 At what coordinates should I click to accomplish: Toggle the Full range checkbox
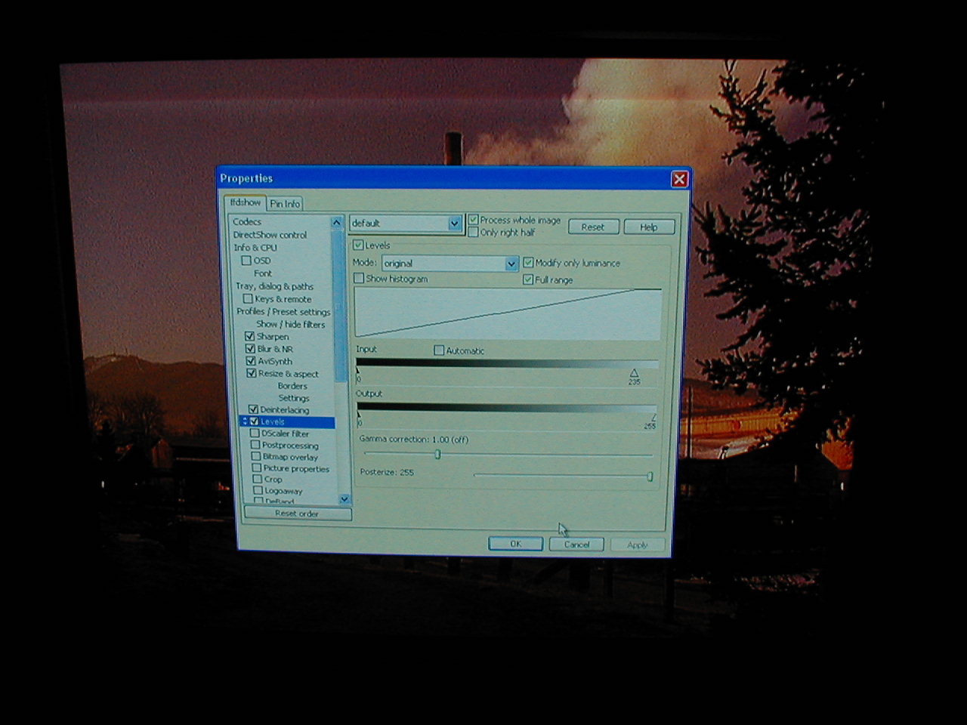click(528, 279)
